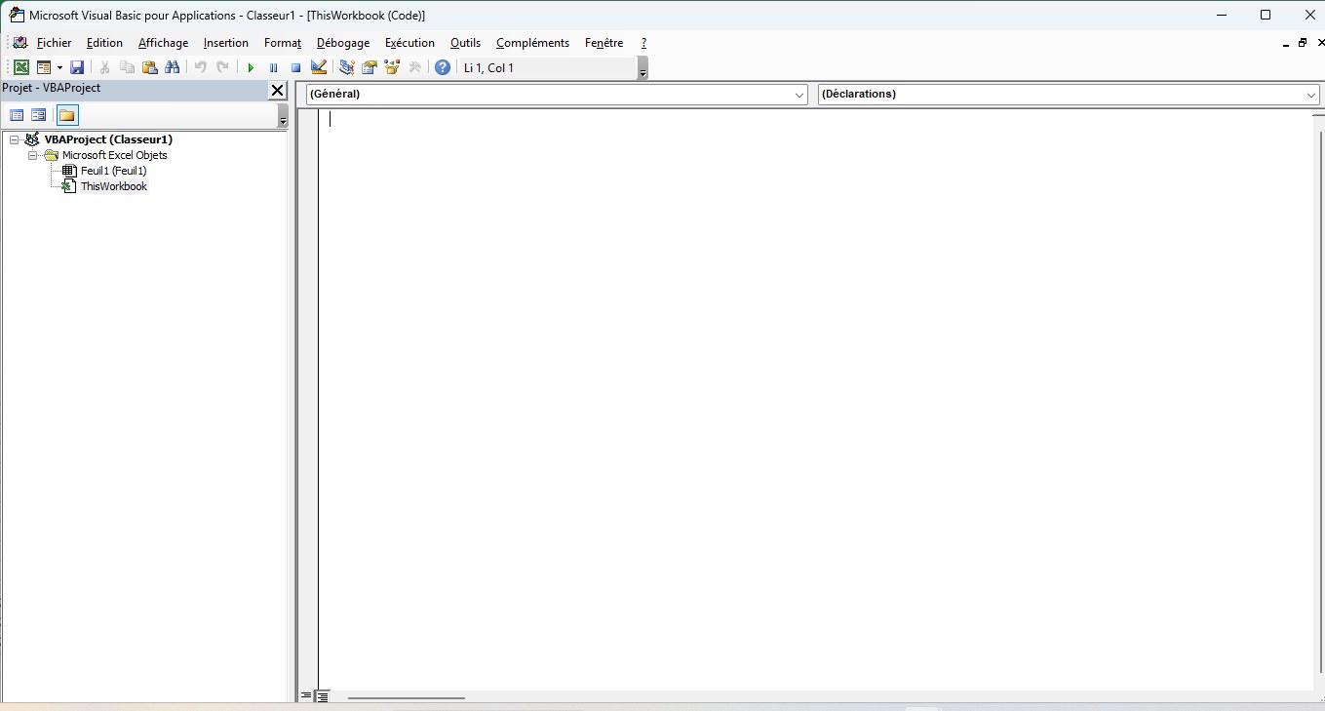The width and height of the screenshot is (1325, 711).
Task: Click the Insert UserForm toolbar icon
Action: point(44,67)
